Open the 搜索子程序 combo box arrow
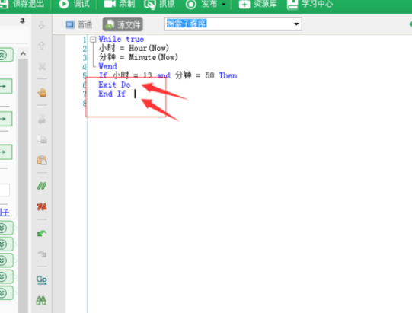 296,24
